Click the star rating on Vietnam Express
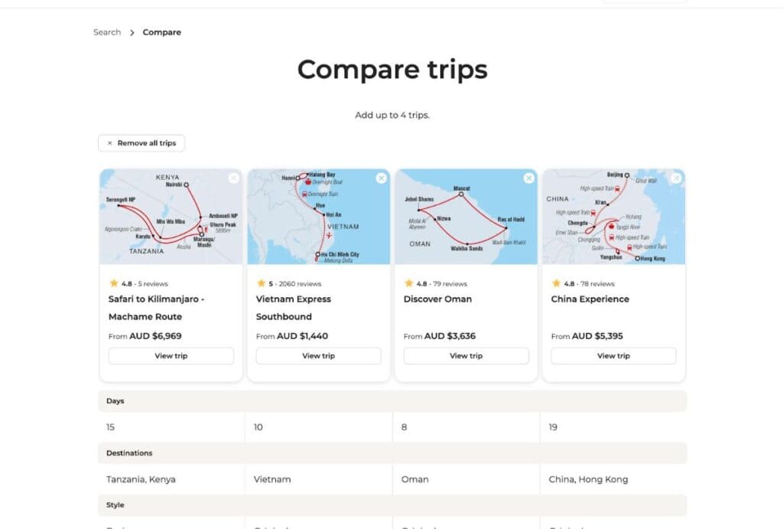 tap(262, 283)
